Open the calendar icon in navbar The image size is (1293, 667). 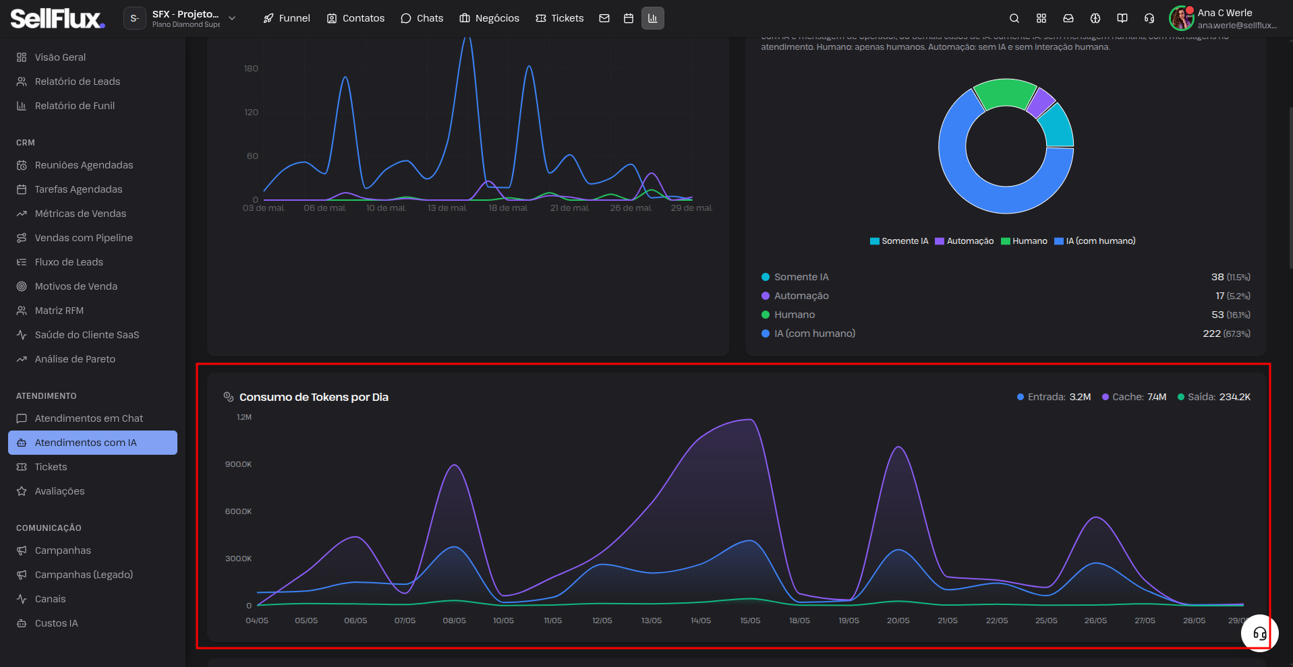click(x=629, y=18)
